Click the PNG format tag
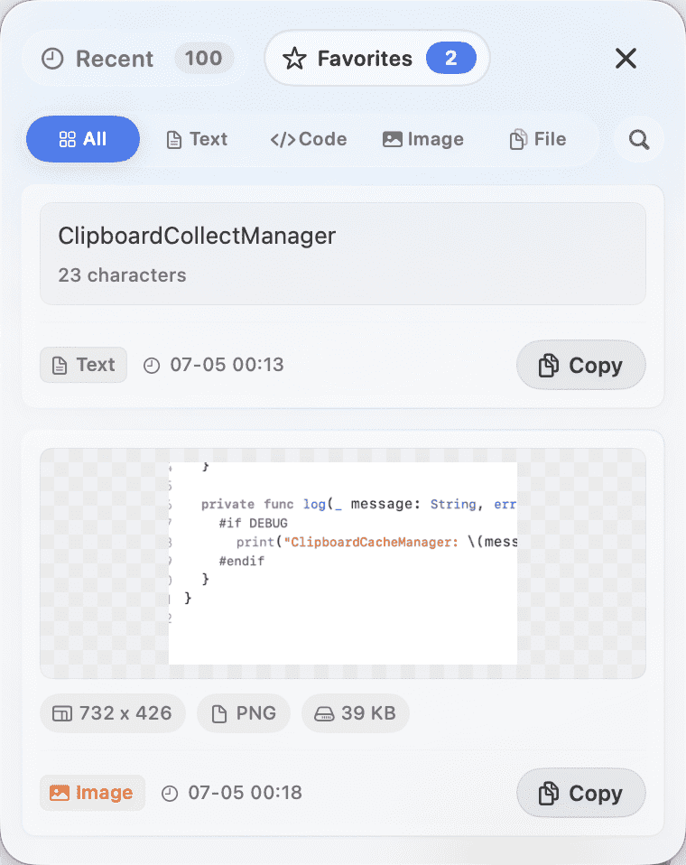The height and width of the screenshot is (865, 686). [244, 713]
